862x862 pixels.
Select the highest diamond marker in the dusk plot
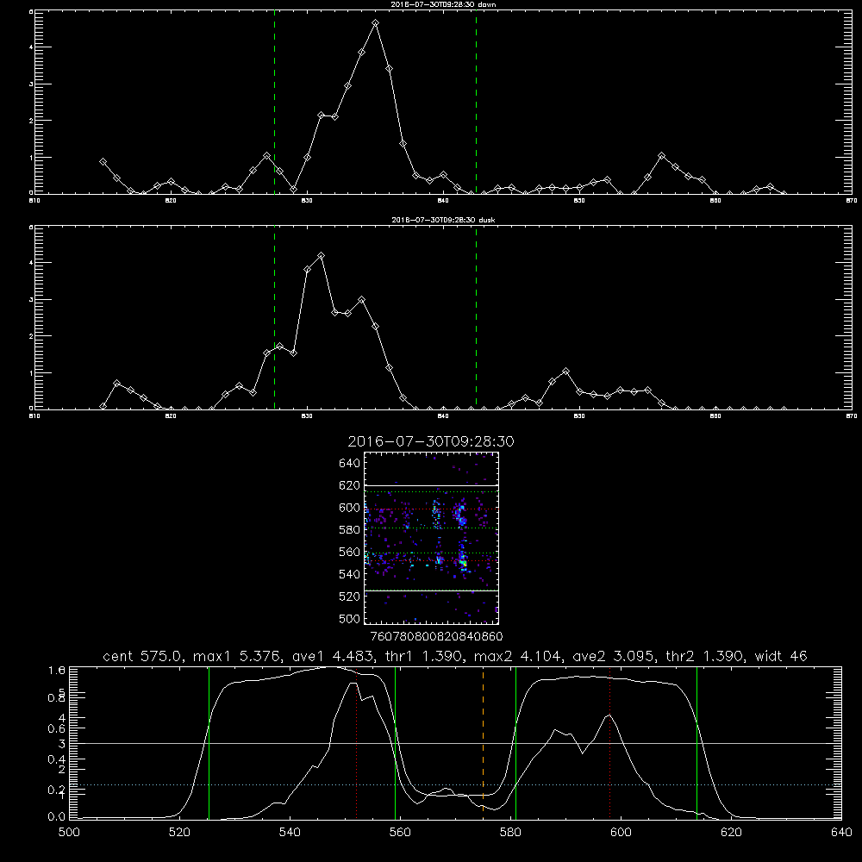(x=321, y=256)
